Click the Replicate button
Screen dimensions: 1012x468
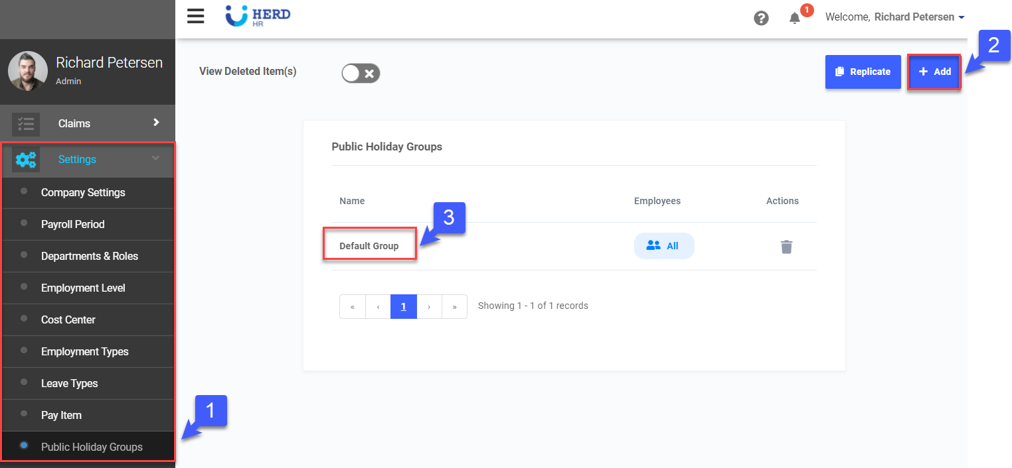click(863, 72)
